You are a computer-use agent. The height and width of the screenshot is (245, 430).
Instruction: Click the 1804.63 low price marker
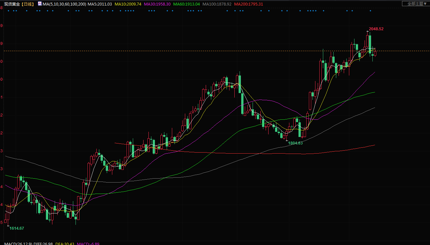tap(295, 143)
